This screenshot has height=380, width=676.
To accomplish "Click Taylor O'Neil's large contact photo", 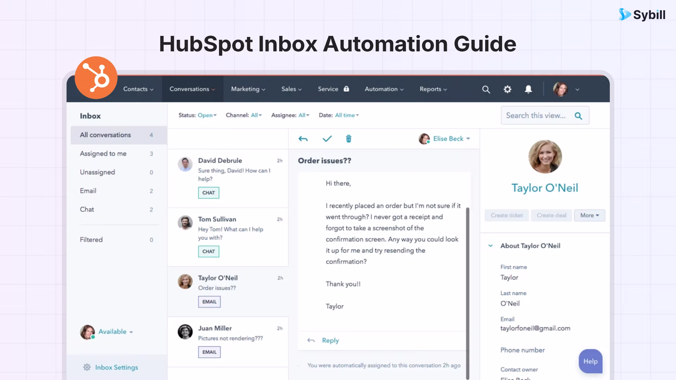I will coord(545,157).
